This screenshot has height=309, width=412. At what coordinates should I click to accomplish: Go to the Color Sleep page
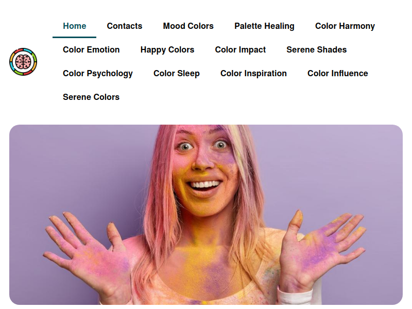[x=176, y=73]
